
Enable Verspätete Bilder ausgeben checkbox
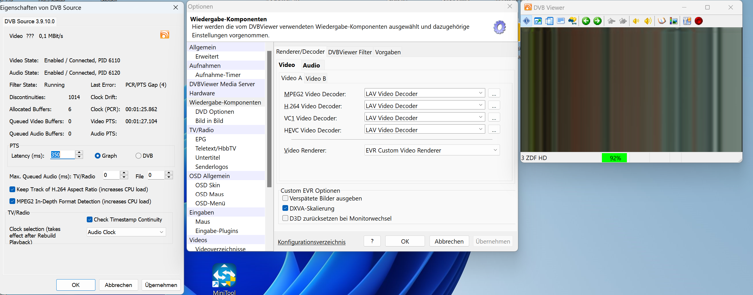(x=285, y=198)
